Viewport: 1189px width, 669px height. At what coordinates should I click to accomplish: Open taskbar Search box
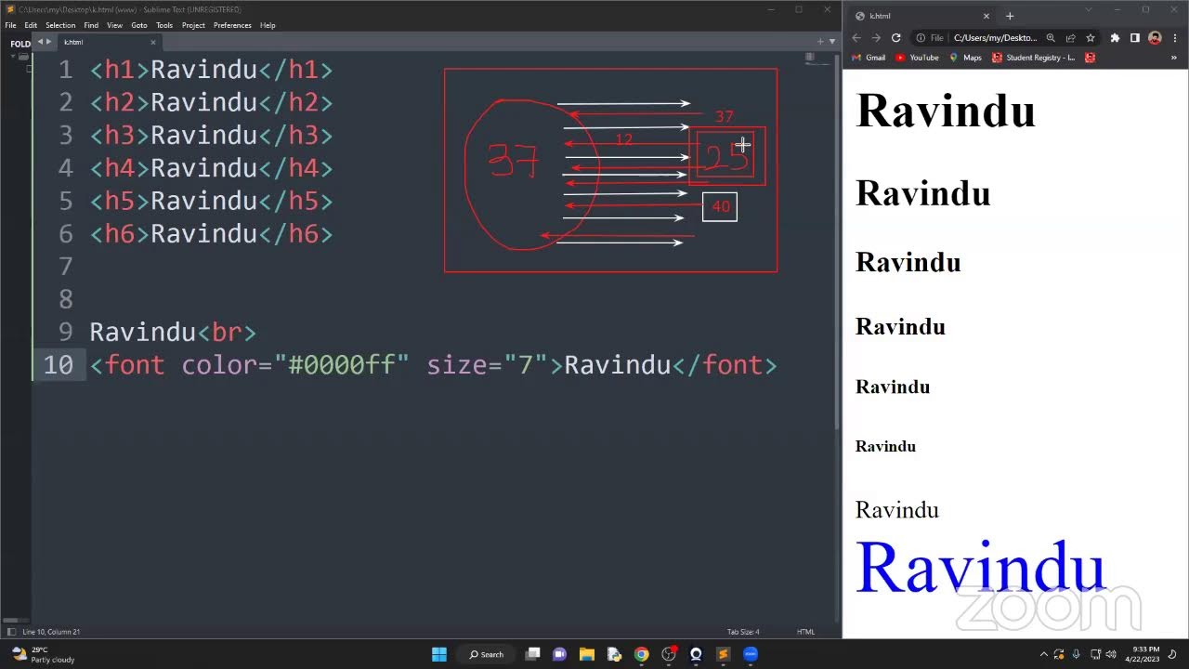point(487,654)
